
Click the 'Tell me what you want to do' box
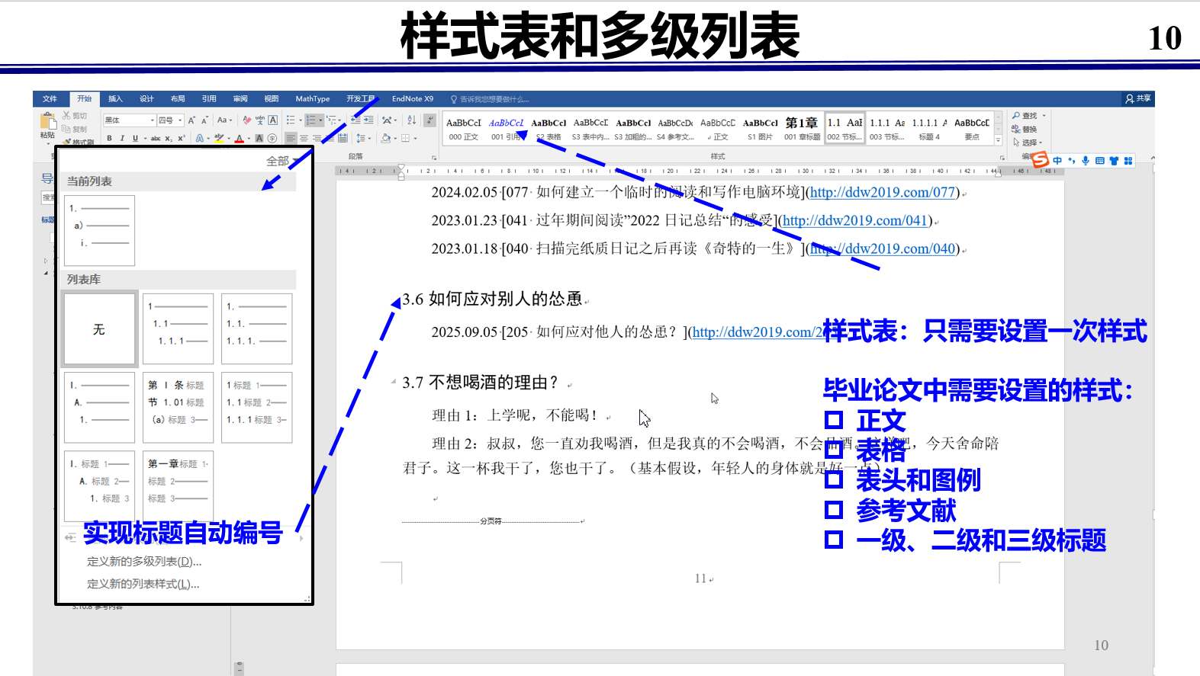click(x=490, y=99)
